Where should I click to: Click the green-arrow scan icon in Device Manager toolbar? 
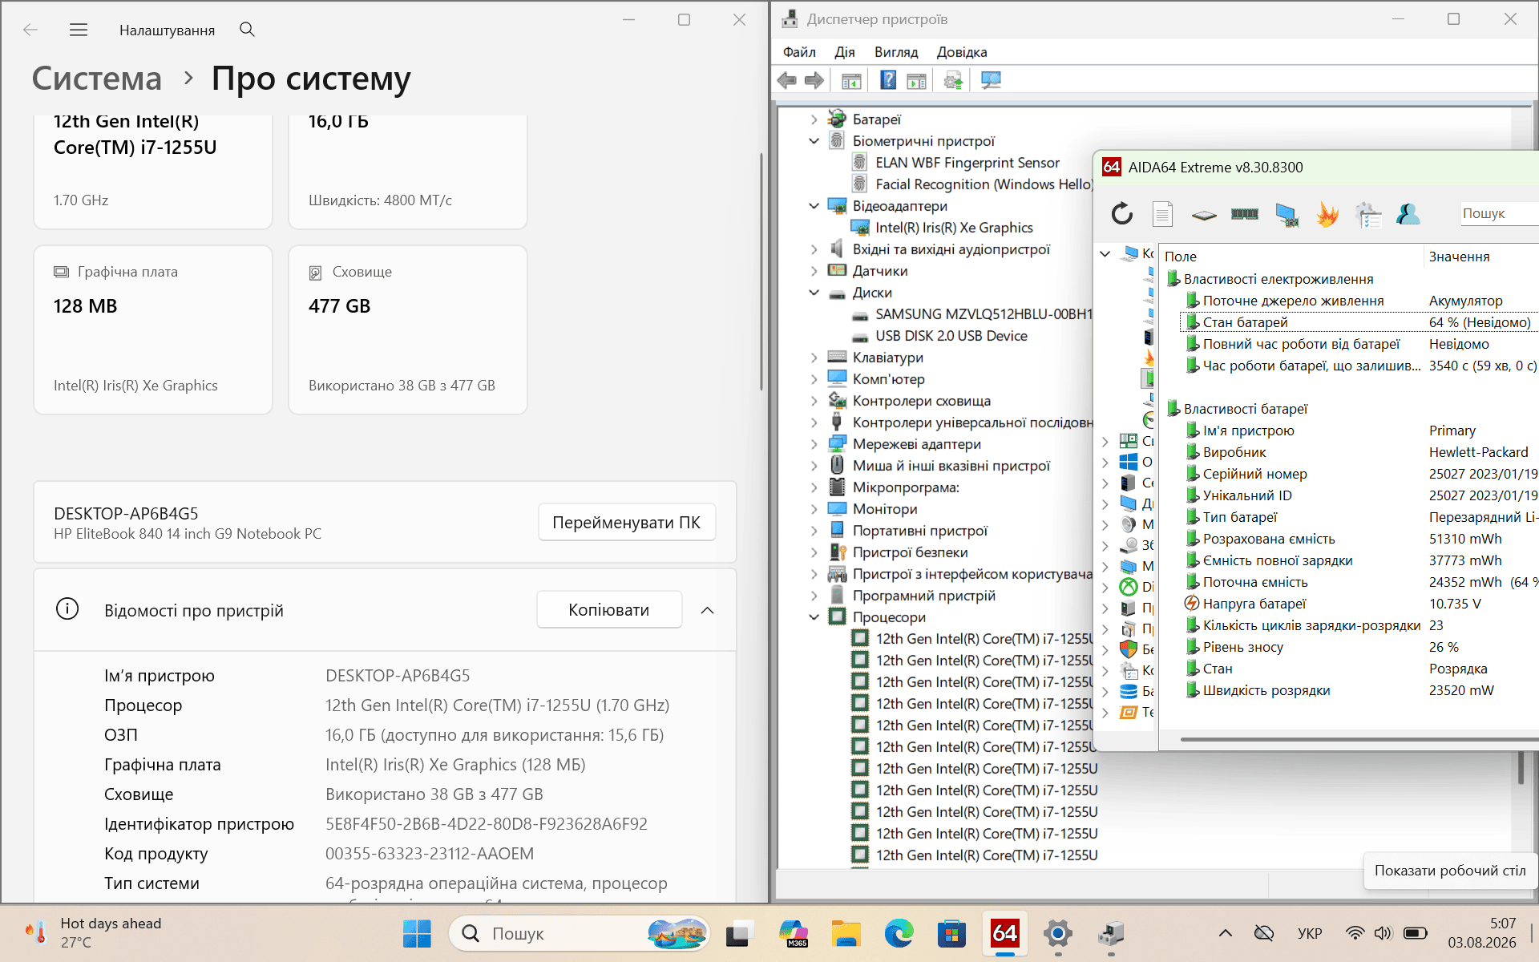[x=953, y=80]
